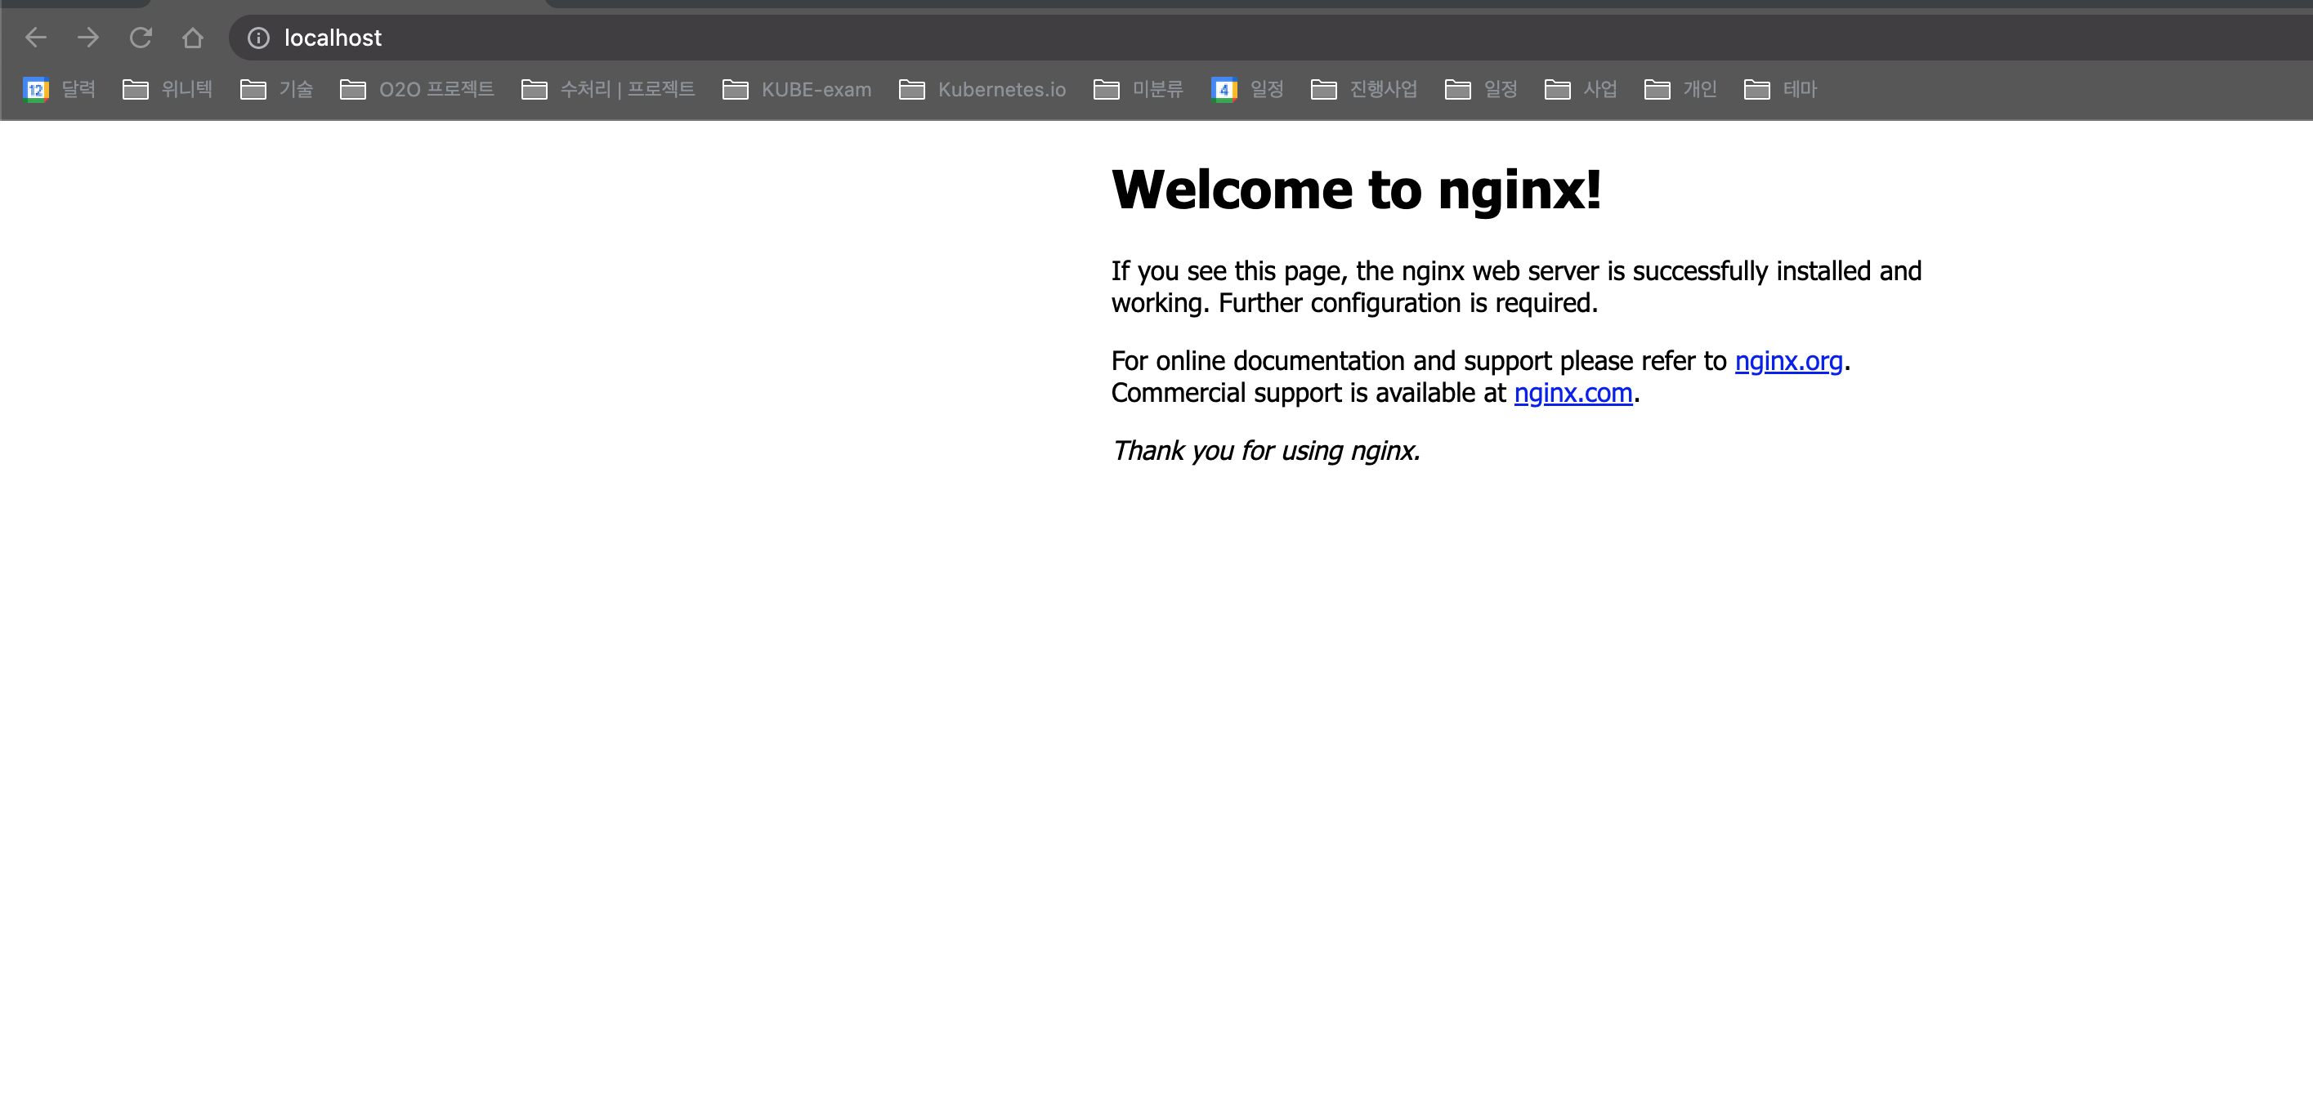Follow the nginx.org link

pos(1787,361)
